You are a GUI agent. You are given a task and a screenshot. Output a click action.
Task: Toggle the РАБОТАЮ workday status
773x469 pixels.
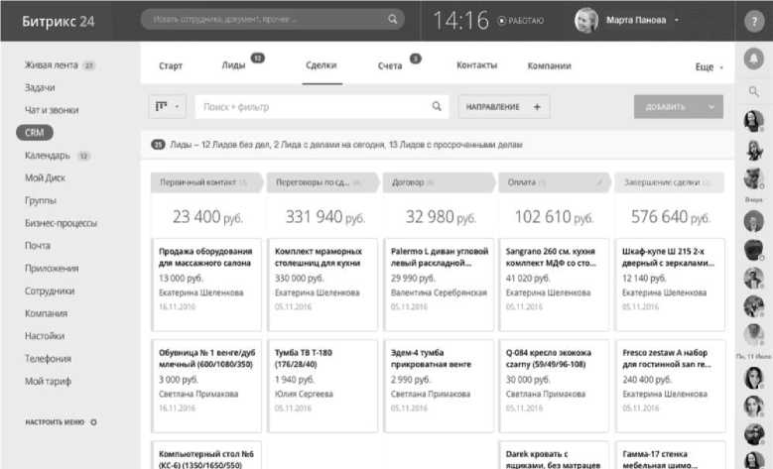521,21
